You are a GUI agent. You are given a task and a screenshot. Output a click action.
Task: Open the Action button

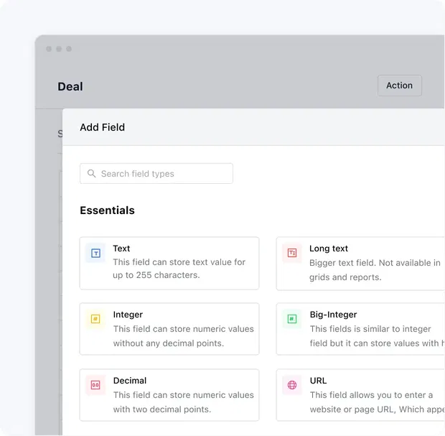coord(399,85)
